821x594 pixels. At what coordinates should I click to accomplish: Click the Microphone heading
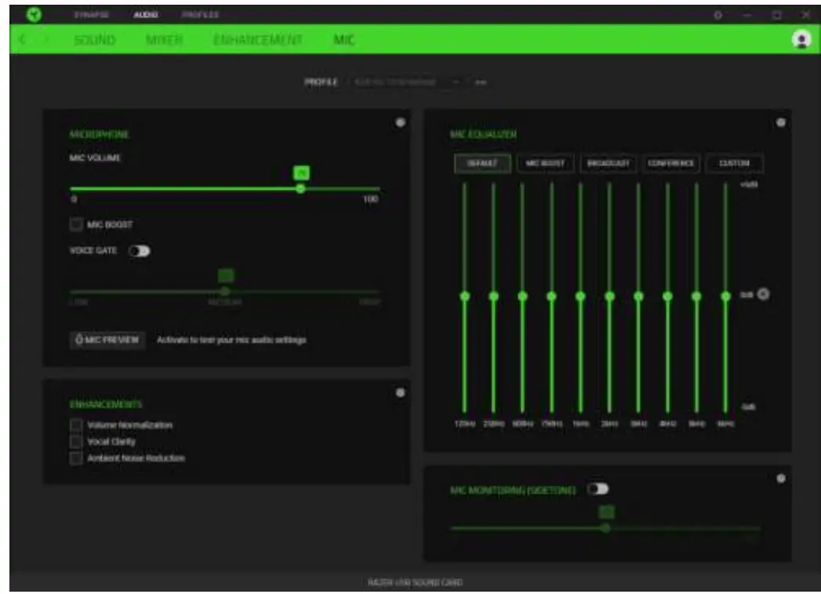click(99, 135)
